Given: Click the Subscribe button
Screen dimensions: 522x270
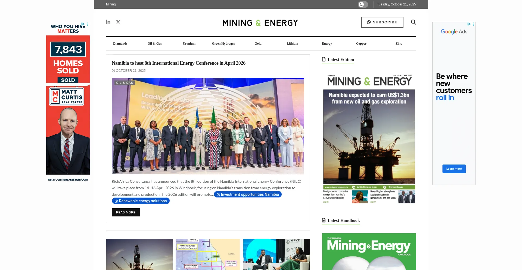Looking at the screenshot, I should [x=382, y=22].
